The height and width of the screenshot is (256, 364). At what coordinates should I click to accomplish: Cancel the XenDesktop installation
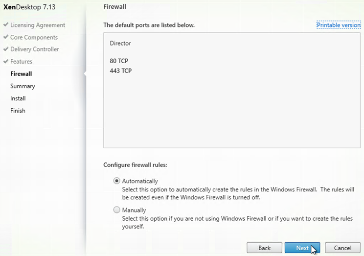(x=342, y=248)
